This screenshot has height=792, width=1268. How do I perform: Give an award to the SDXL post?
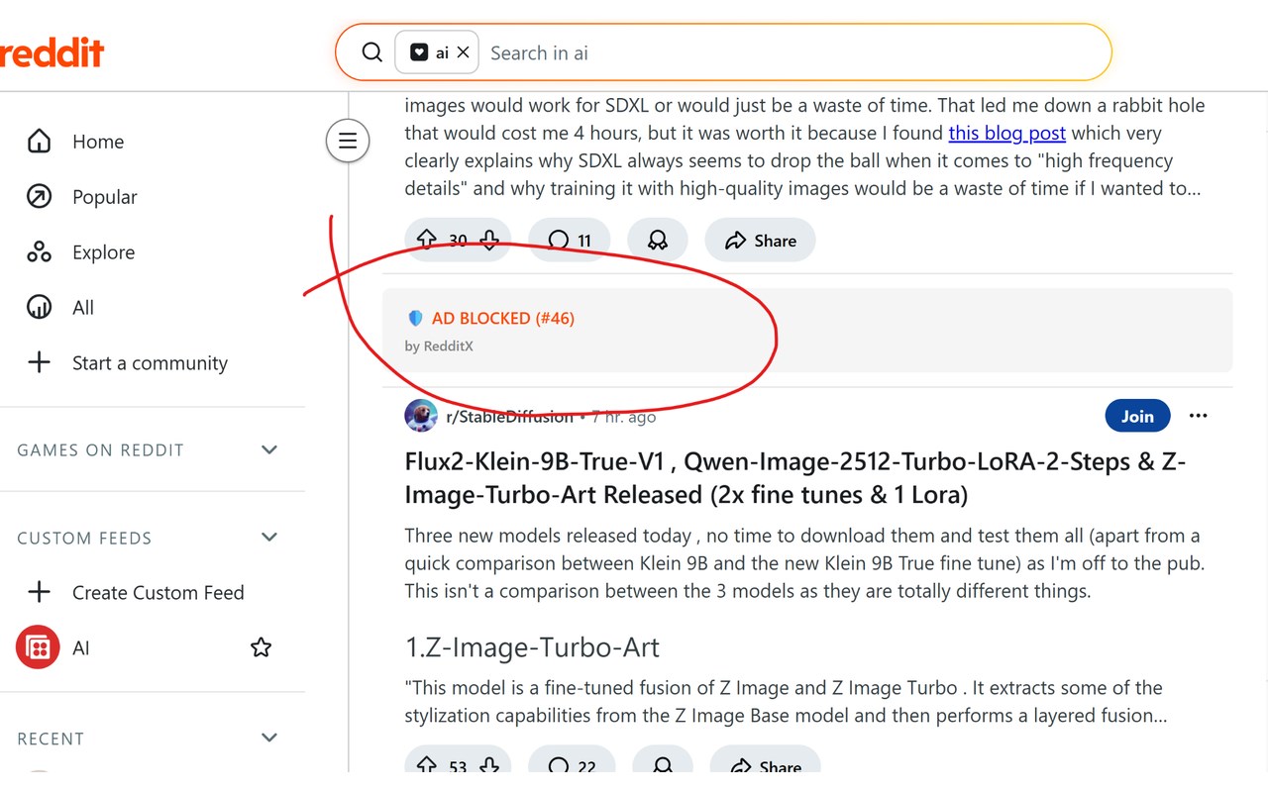(657, 240)
